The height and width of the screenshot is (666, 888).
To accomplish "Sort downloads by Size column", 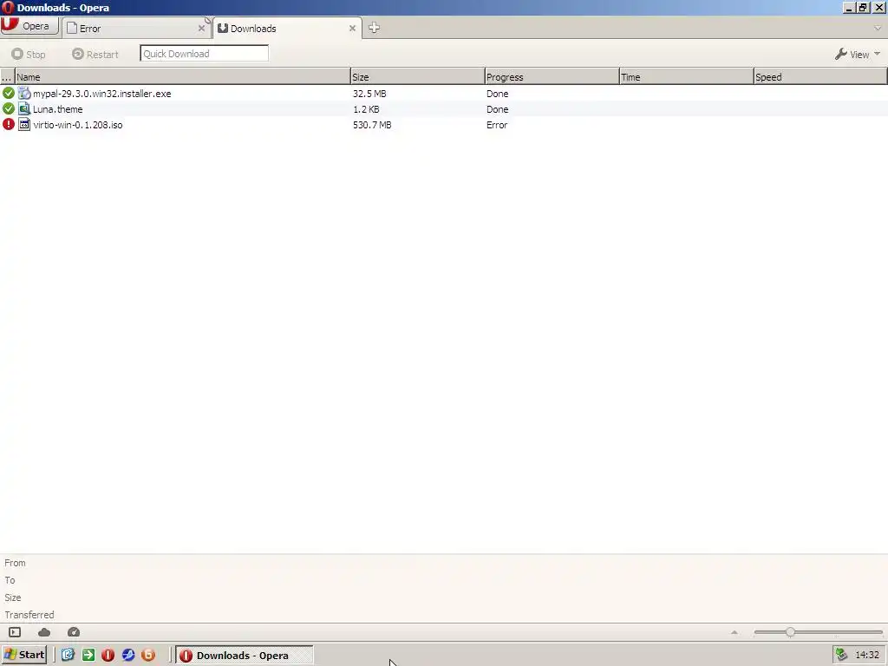I will [x=417, y=77].
